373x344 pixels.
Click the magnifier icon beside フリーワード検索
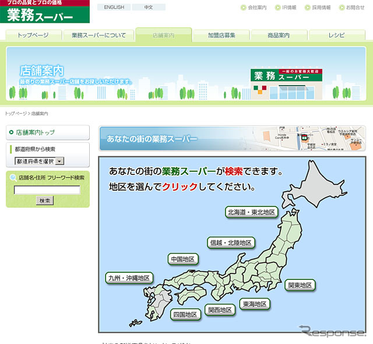click(x=13, y=178)
